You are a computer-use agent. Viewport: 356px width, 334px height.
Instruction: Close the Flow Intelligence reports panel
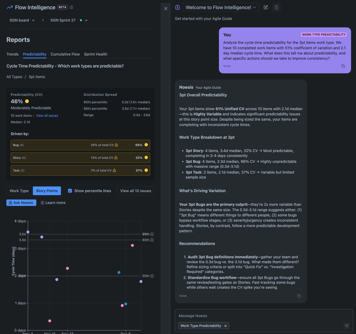point(166,8)
